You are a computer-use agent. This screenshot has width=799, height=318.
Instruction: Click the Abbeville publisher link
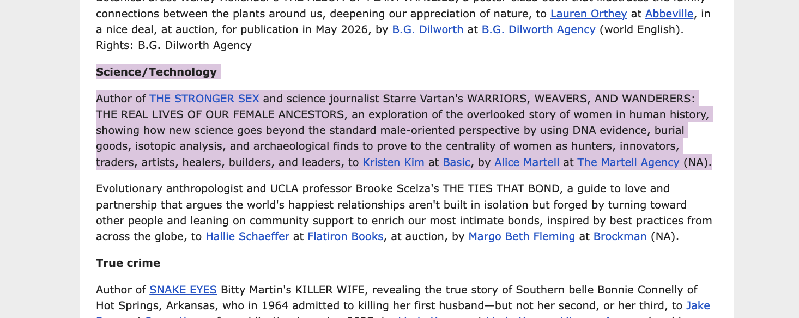[x=669, y=14]
